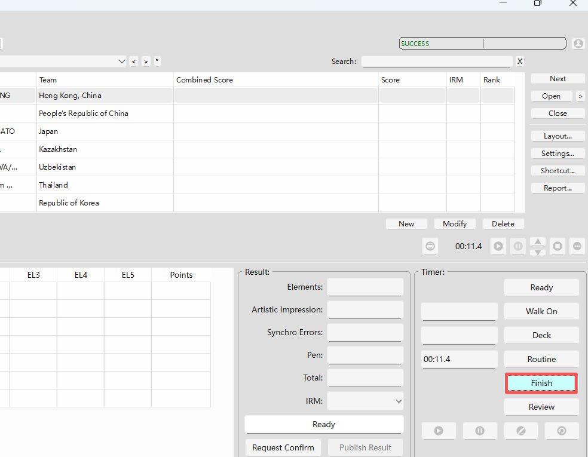This screenshot has width=588, height=457.
Task: Click the Modify button
Action: (455, 224)
